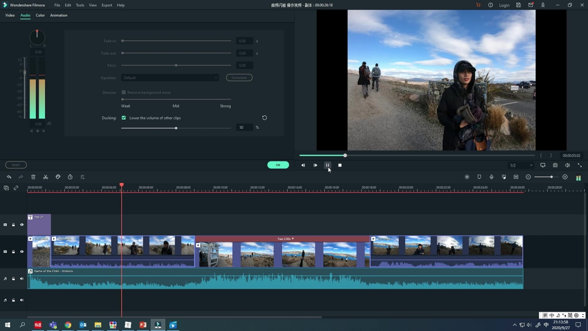Open preview display settings monitor dropdown
The image size is (588, 331).
(x=543, y=165)
